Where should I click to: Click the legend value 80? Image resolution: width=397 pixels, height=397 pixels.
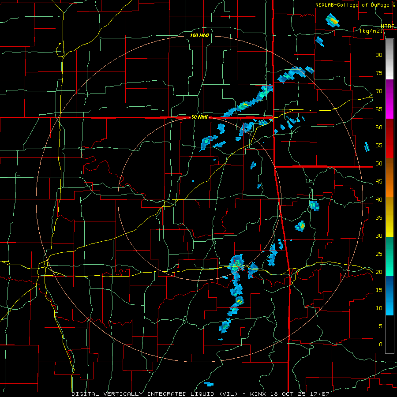[379, 55]
